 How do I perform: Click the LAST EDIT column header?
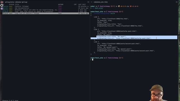click(x=82, y=4)
